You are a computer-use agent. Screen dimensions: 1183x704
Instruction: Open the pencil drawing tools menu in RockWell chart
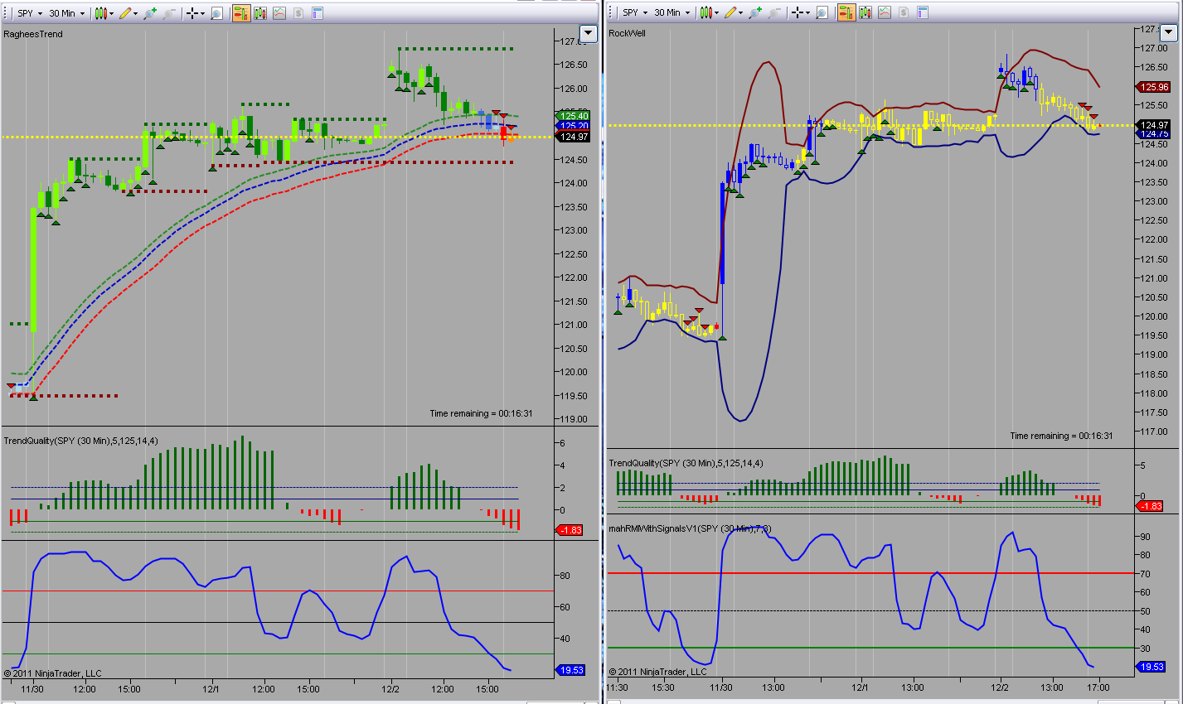click(x=733, y=12)
